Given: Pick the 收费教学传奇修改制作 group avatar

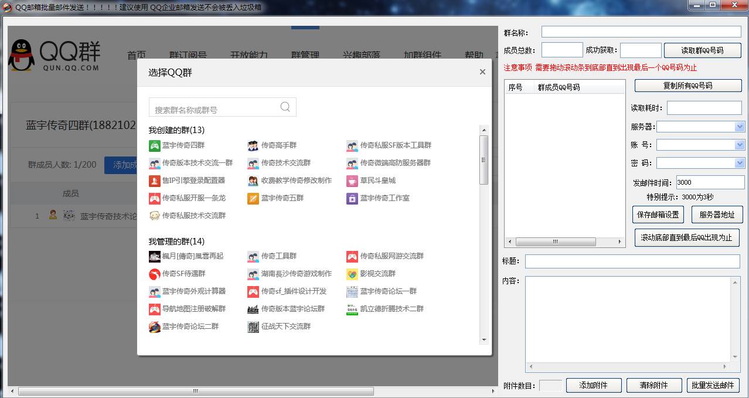Looking at the screenshot, I should click(x=253, y=181).
